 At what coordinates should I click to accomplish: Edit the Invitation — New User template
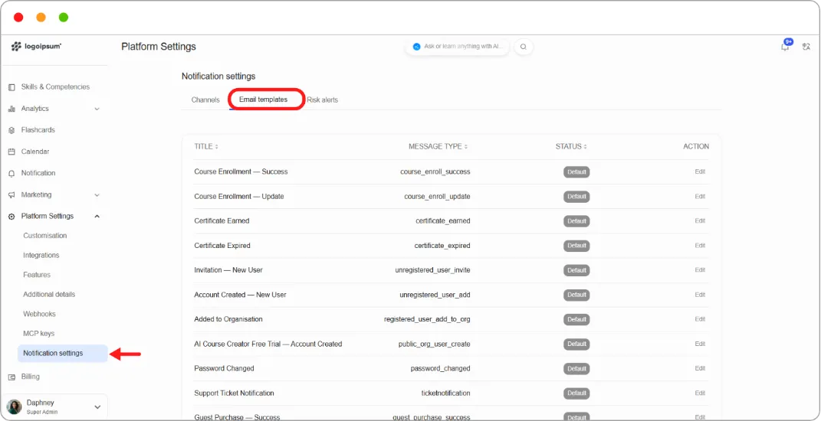(x=700, y=270)
